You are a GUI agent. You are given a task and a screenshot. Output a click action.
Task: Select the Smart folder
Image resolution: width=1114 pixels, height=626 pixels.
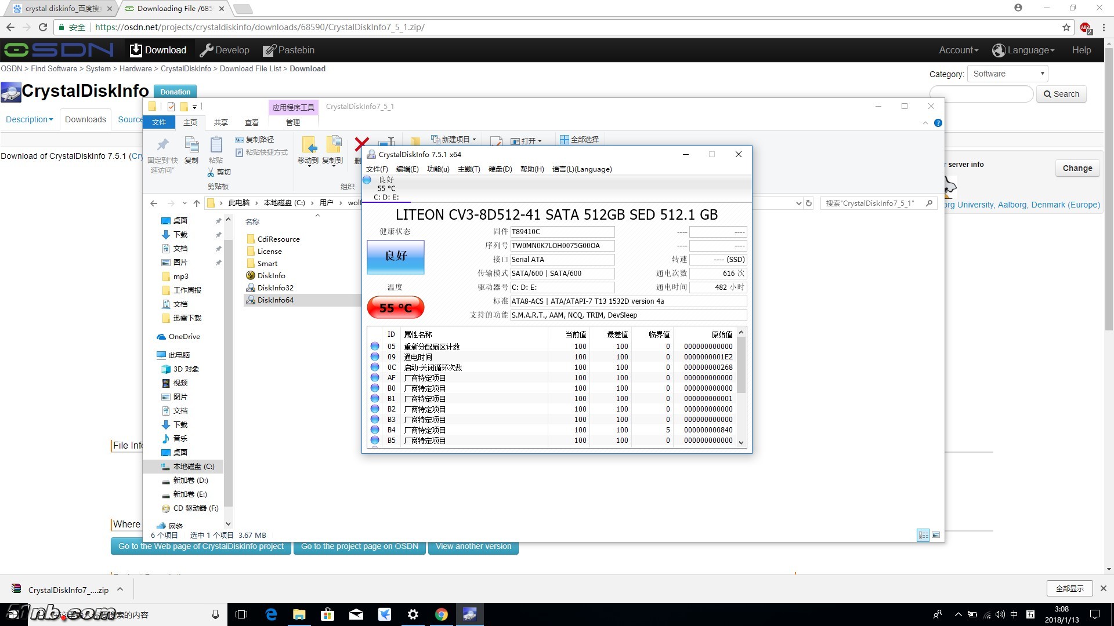[x=267, y=264]
